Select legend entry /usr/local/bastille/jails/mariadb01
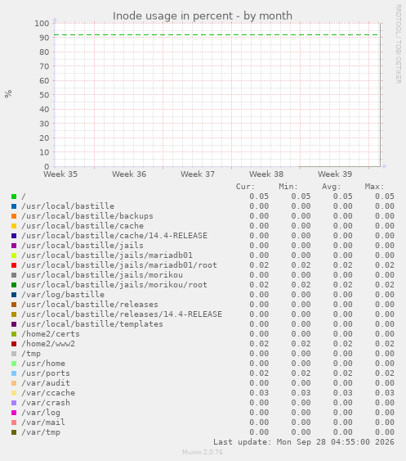 point(107,255)
